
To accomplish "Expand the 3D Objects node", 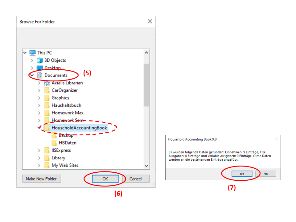I will (x=32, y=60).
